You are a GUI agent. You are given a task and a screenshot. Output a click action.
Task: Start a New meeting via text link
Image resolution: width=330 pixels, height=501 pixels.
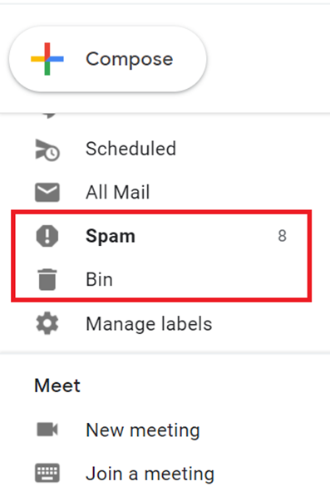click(x=143, y=430)
